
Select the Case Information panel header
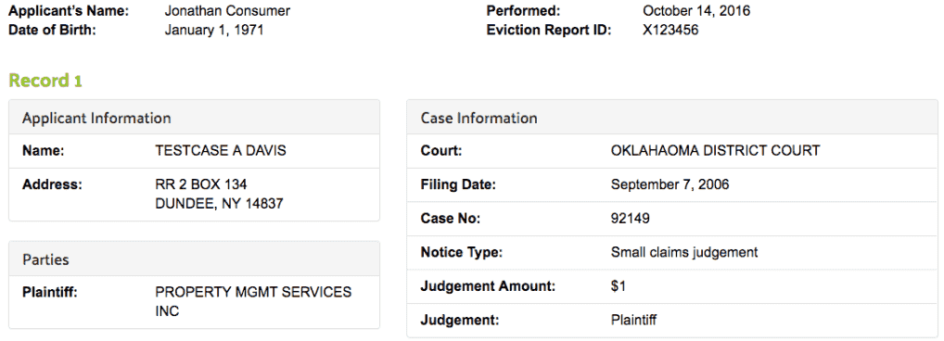672,118
